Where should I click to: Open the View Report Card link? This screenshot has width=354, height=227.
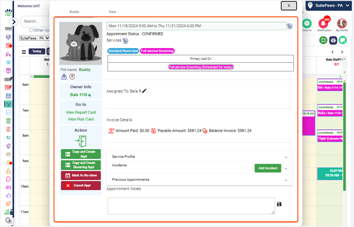(81, 112)
